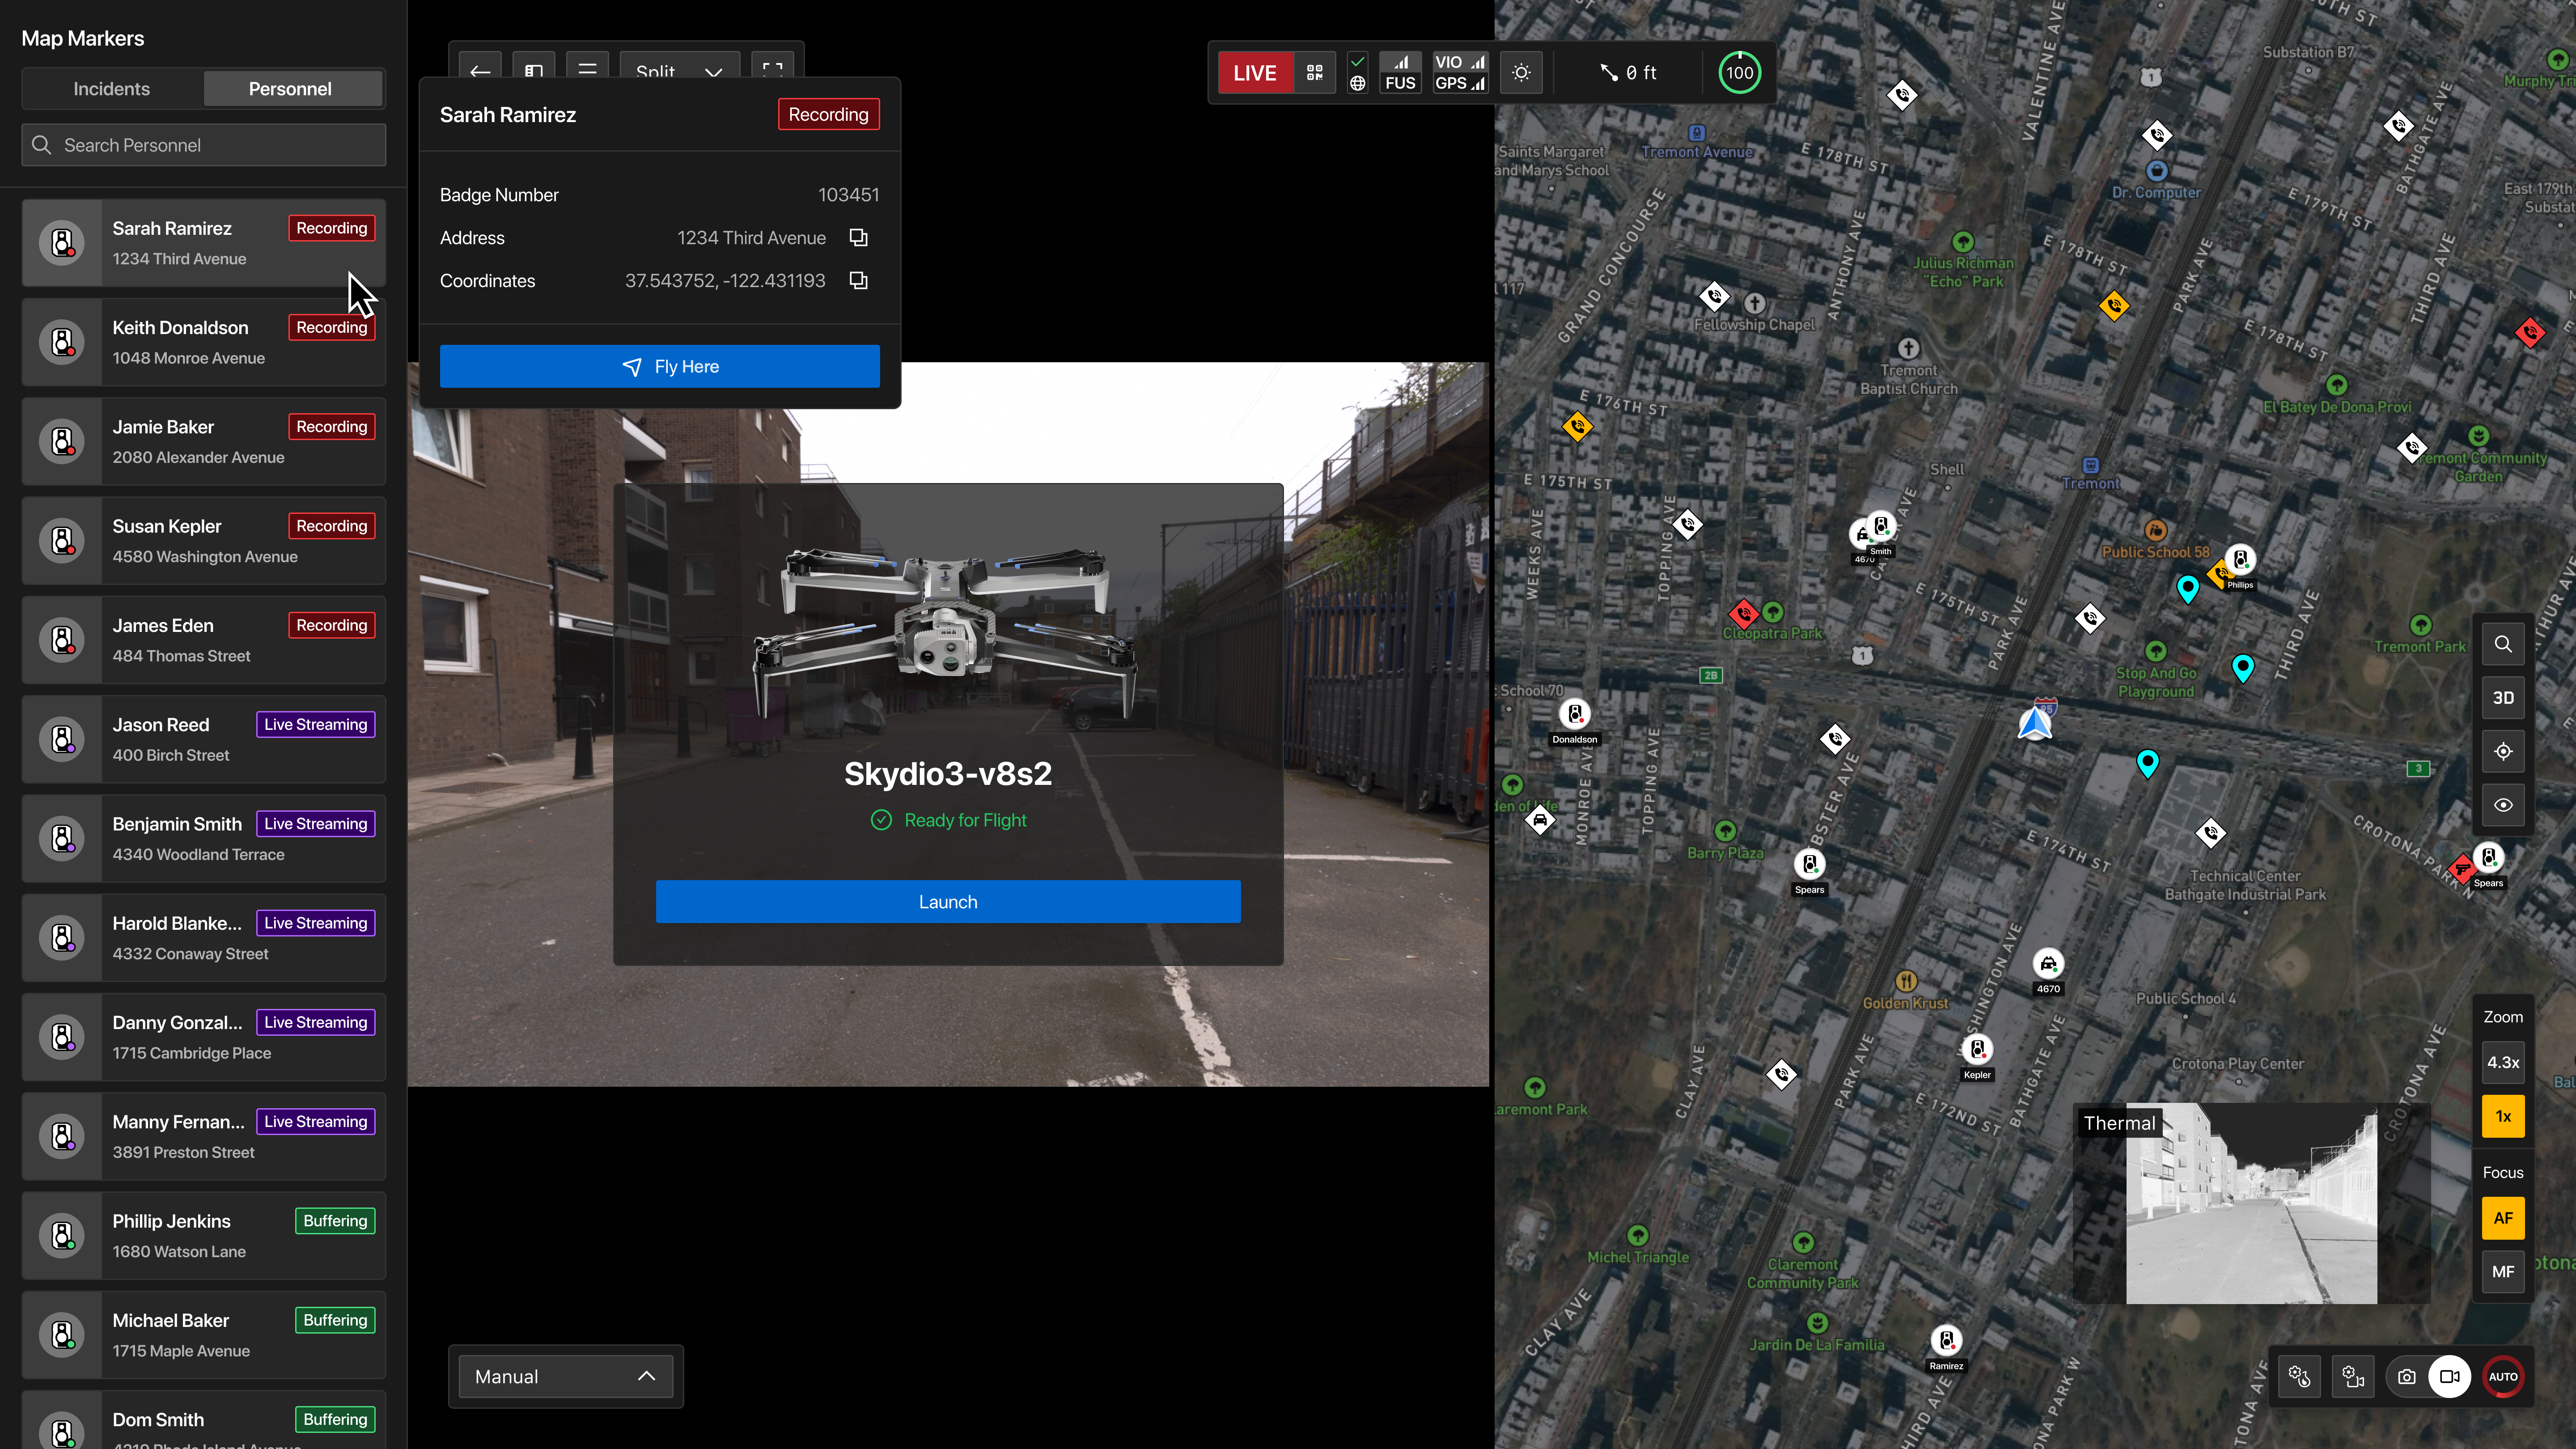Open the QR code icon beside LIVE

coord(1315,73)
